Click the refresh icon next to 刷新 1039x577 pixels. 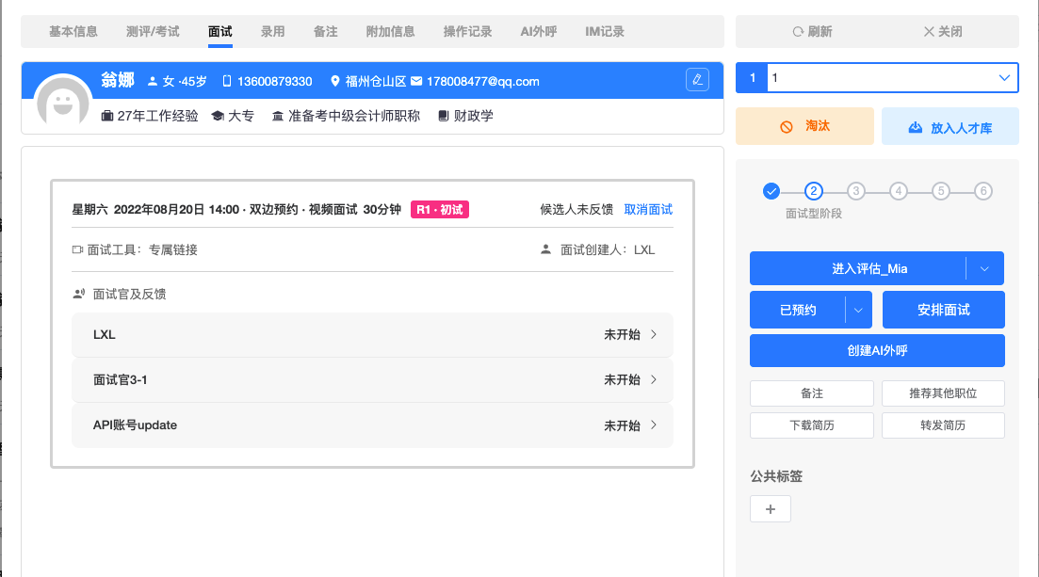798,32
